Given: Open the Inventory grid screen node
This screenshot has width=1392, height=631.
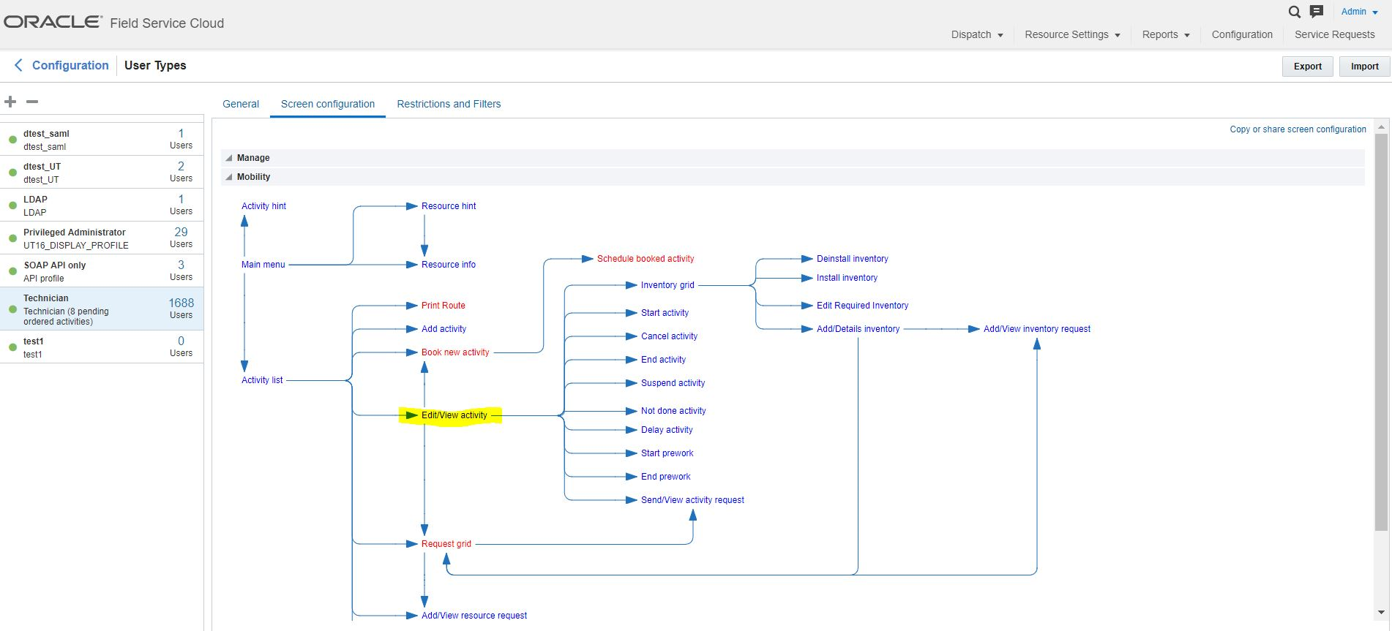Looking at the screenshot, I should 667,285.
